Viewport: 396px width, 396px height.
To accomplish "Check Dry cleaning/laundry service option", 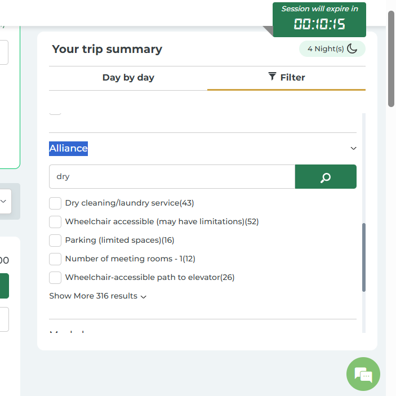I will [x=55, y=203].
